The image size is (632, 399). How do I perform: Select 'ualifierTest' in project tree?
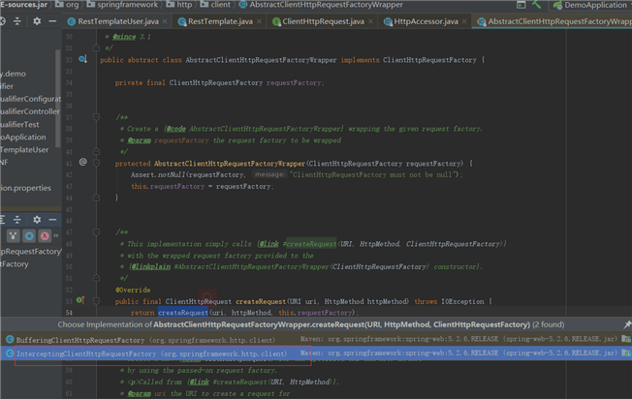click(x=19, y=124)
